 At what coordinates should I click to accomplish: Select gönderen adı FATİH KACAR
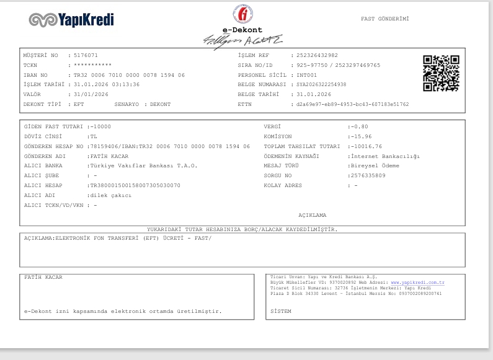pos(109,156)
